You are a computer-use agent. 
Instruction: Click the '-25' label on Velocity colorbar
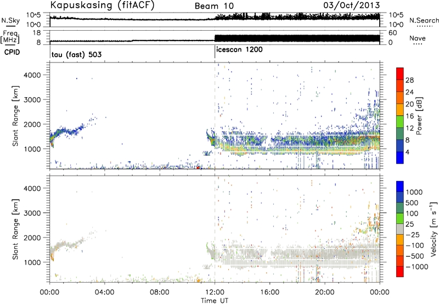click(x=413, y=235)
